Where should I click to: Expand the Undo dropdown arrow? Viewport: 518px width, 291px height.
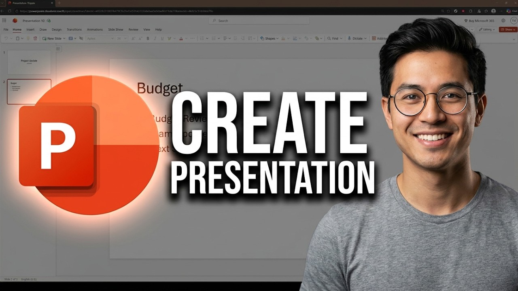[11, 38]
